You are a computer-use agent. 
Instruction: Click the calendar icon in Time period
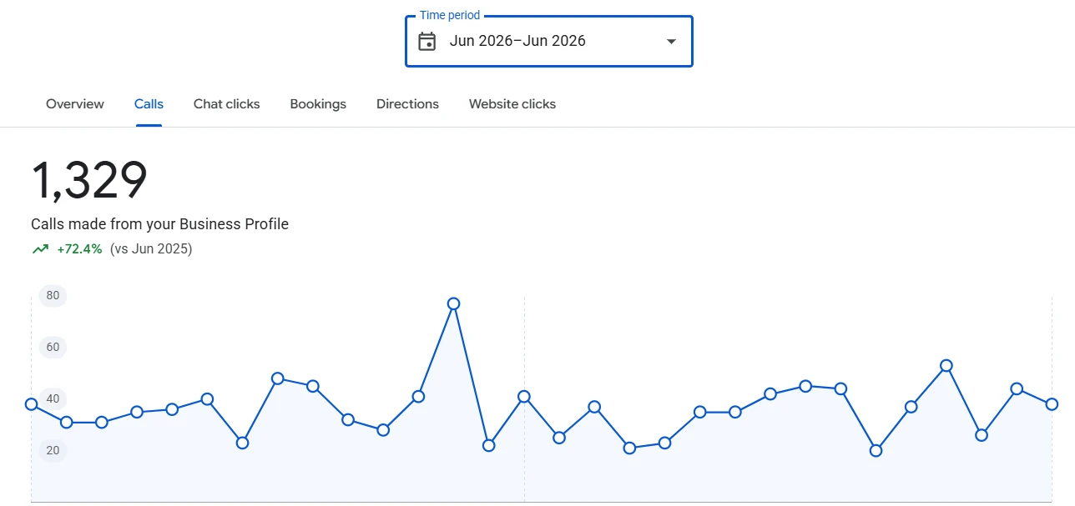click(427, 41)
